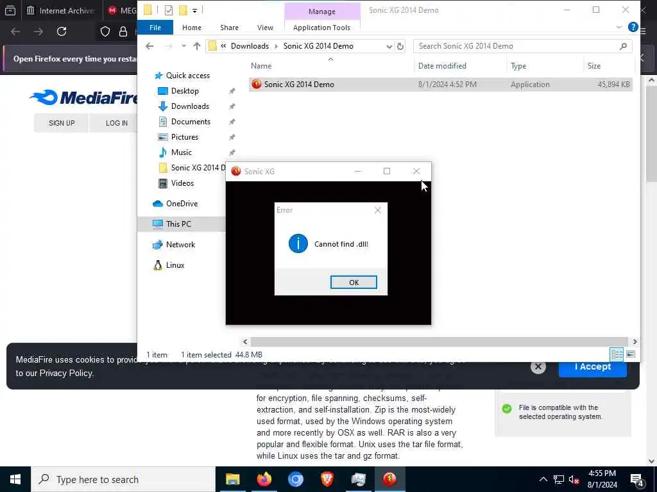Click the blue information icon in Error dialog
Viewport: 657px width, 492px height.
point(298,243)
